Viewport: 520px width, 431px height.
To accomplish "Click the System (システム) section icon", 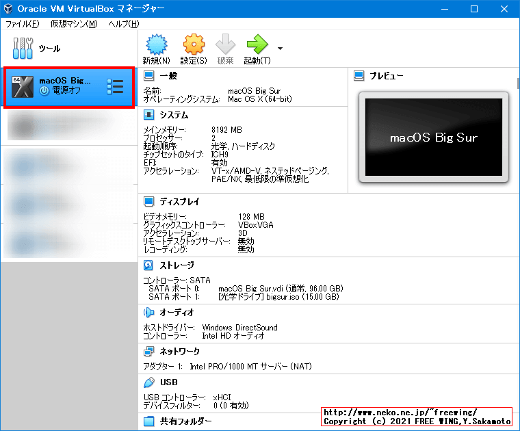I will tap(149, 115).
